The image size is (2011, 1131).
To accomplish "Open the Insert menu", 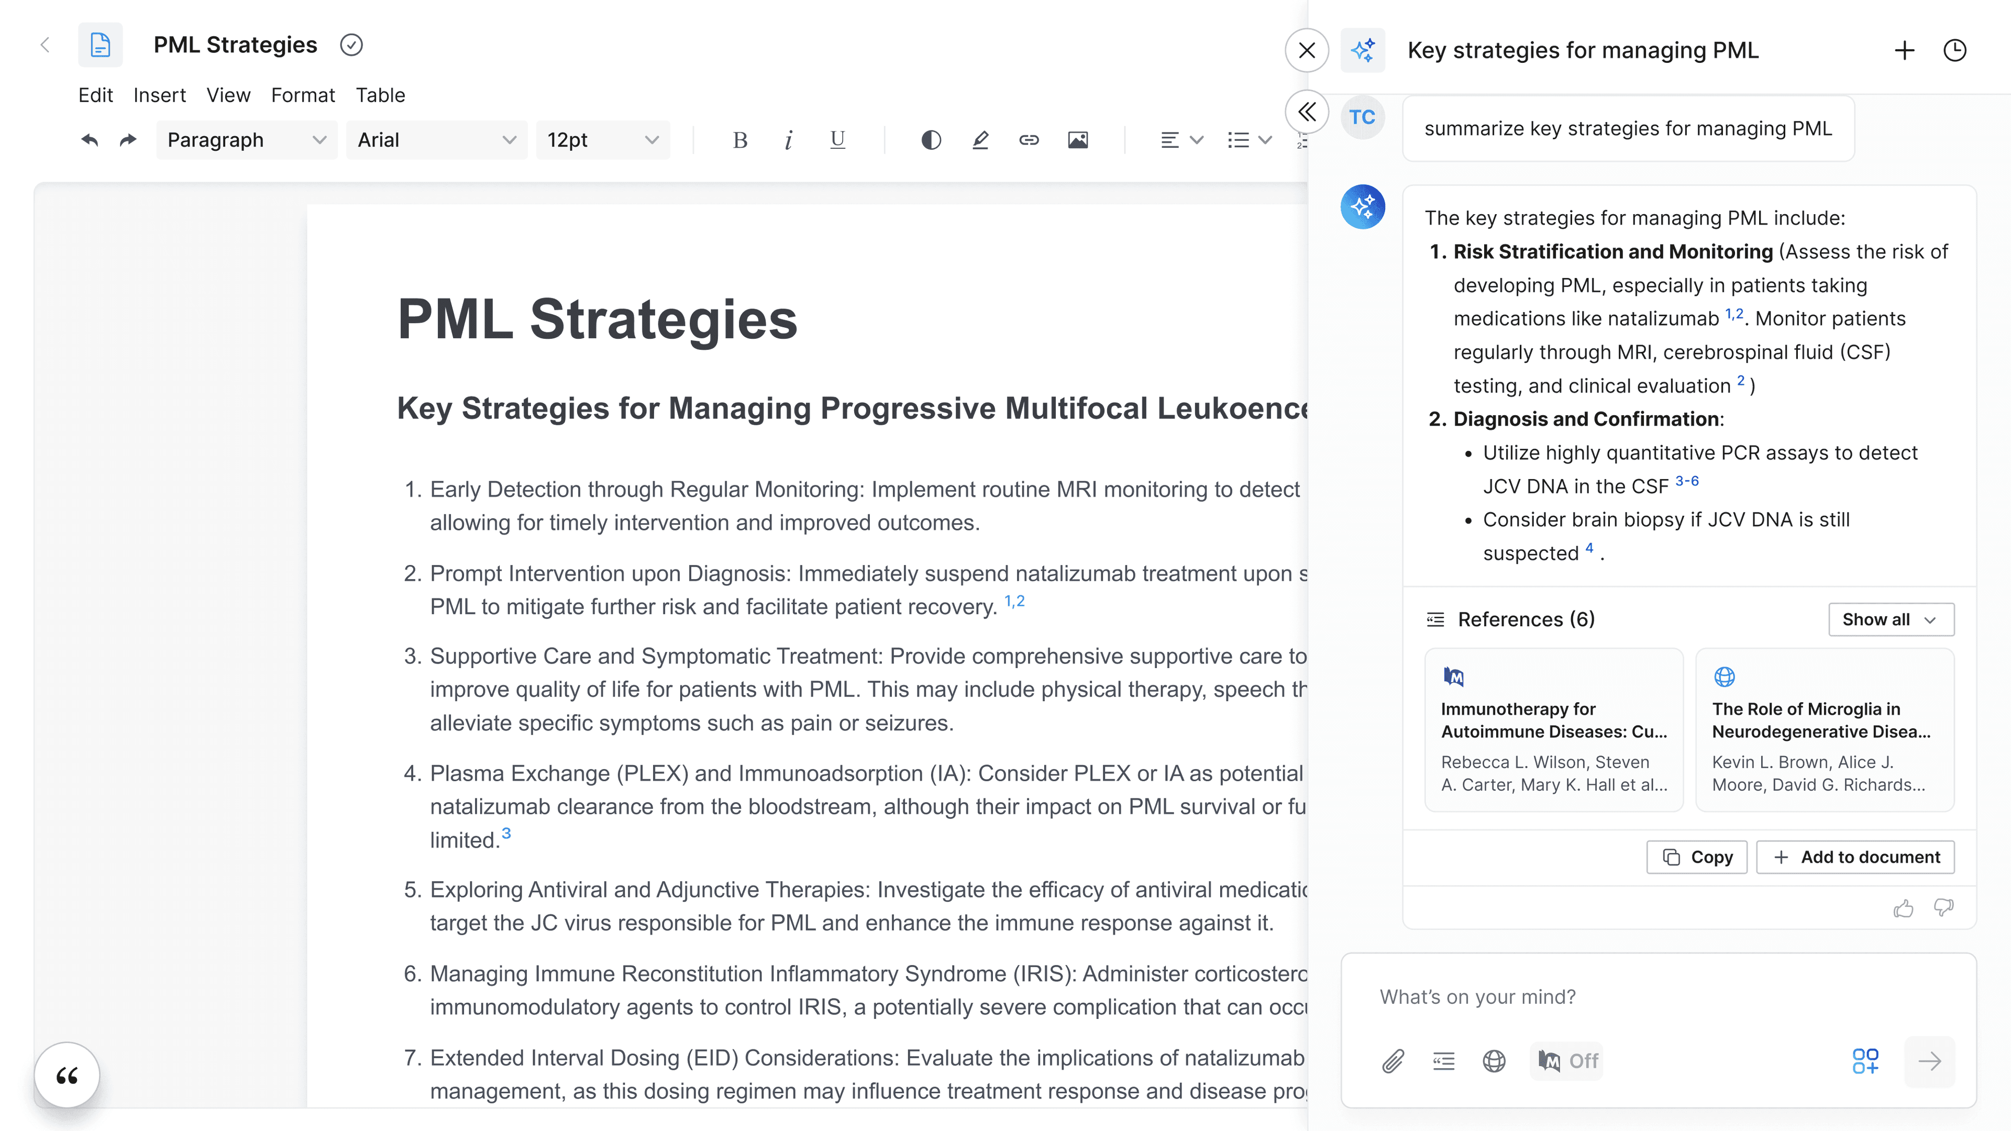I will pyautogui.click(x=159, y=95).
